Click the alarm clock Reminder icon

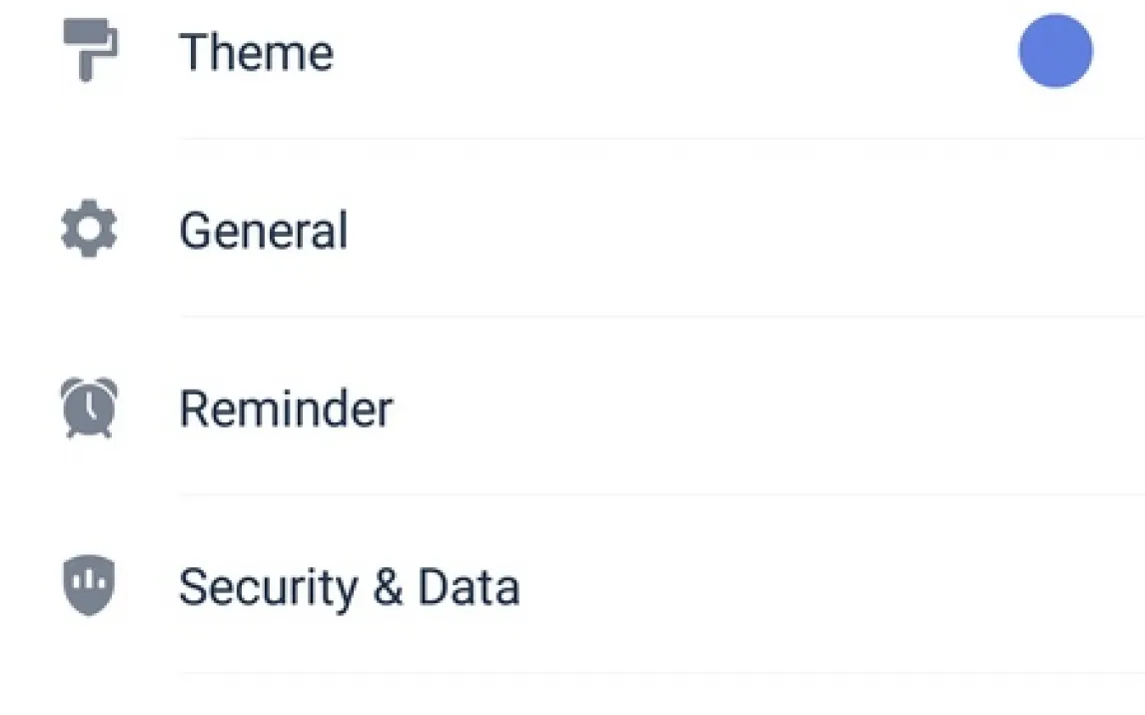pos(89,407)
